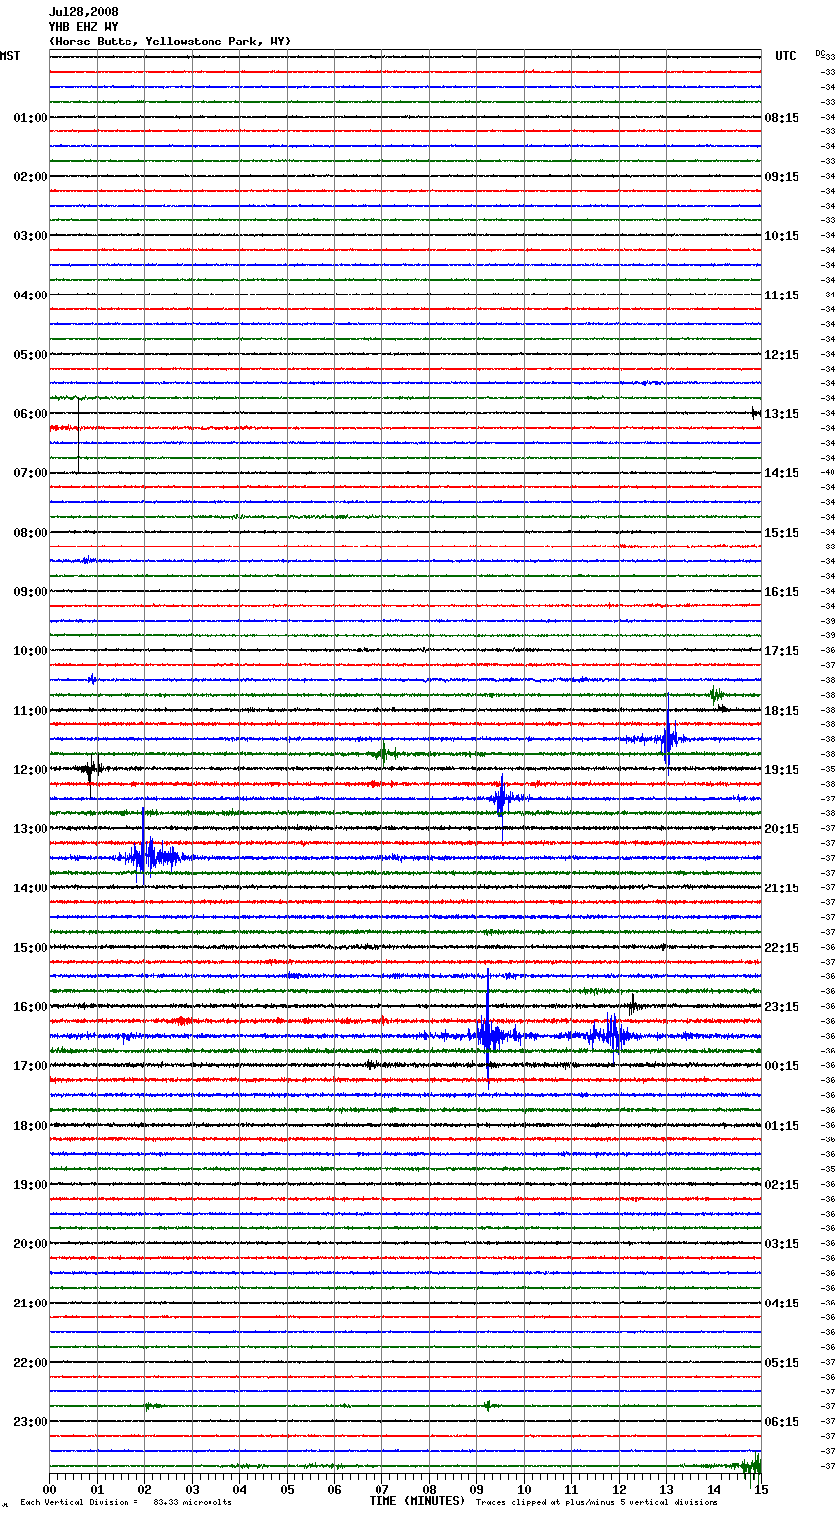840x1516 pixels.
Task: Click the 04:00 MST time label
Action: (x=31, y=295)
